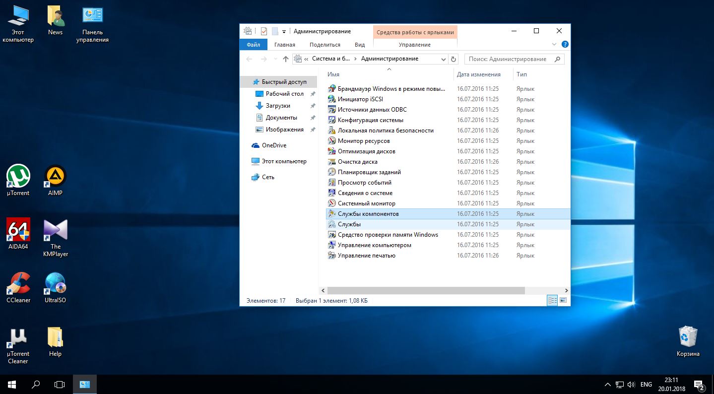Screen dimensions: 714x394
Task: Click the UltraISO desktop icon
Action: pos(55,284)
